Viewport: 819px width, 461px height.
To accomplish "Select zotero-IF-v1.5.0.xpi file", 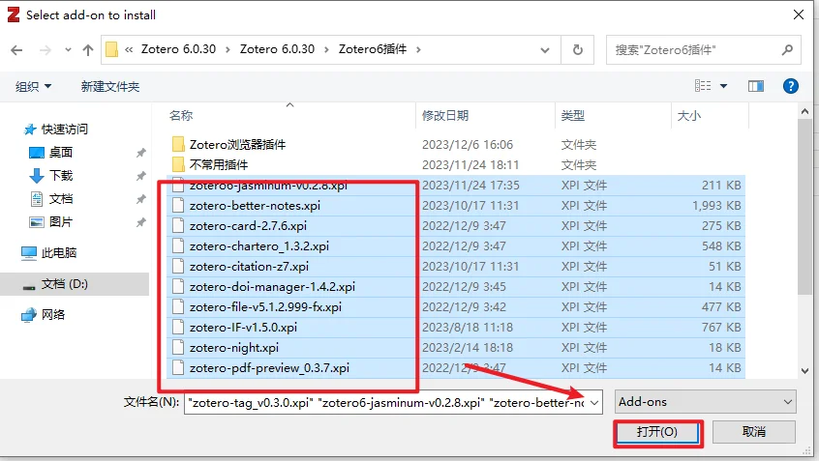I will click(x=243, y=328).
